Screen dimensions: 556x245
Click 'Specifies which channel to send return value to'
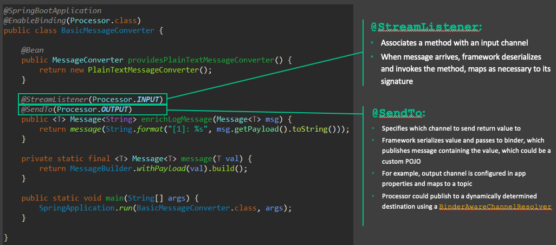pos(451,128)
